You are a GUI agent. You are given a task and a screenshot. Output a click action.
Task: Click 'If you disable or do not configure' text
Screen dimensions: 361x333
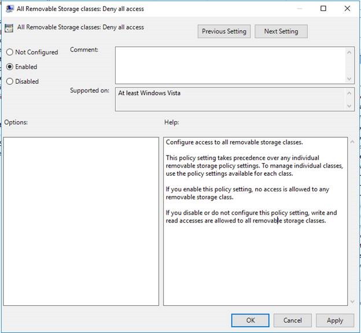pyautogui.click(x=251, y=217)
